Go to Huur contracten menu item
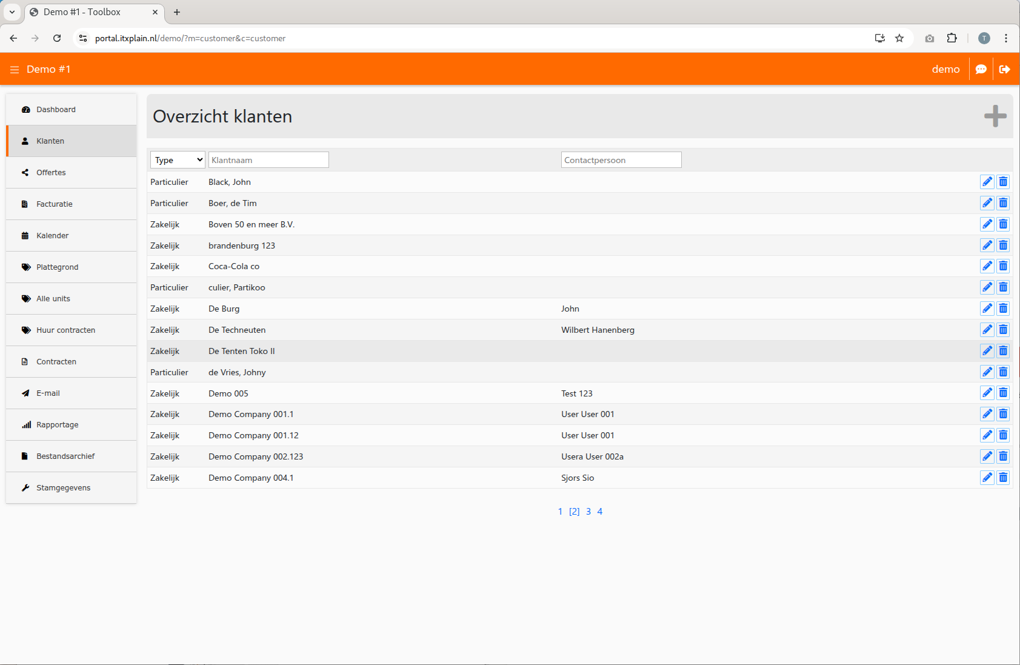1020x665 pixels. (x=65, y=330)
